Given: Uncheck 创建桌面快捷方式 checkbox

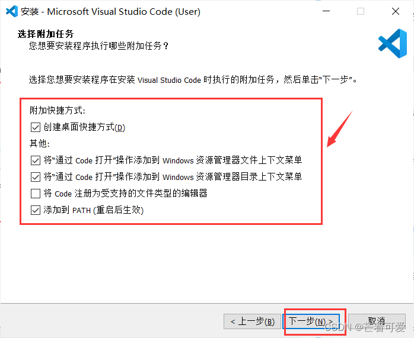Looking at the screenshot, I should click(36, 127).
